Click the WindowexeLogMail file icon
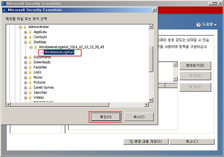 [x=41, y=52]
